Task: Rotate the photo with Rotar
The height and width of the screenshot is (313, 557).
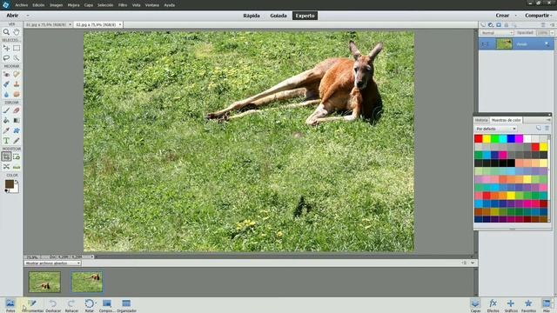Action: 89,305
